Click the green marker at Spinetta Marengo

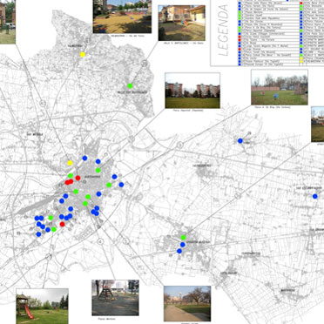click(183, 238)
